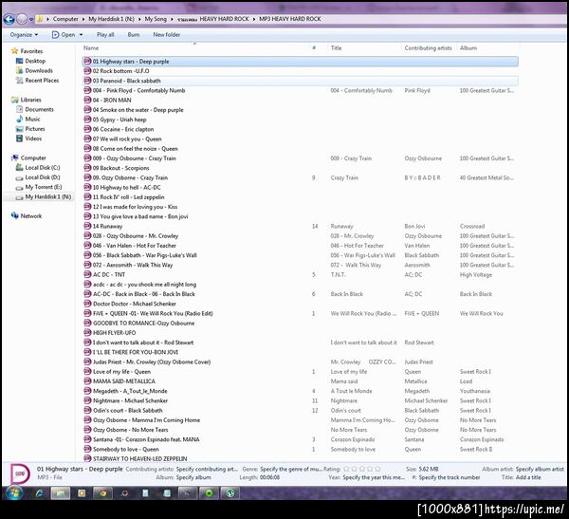
Task: Click the Local Disk (D:) drive icon
Action: 20,177
